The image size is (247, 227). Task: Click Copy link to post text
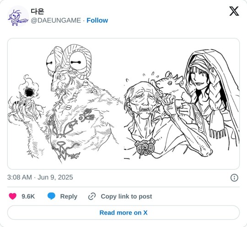click(x=126, y=196)
